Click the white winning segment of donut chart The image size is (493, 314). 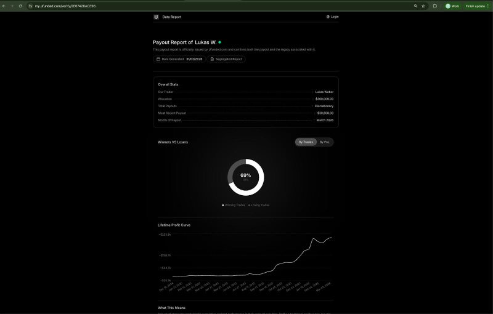point(263,182)
